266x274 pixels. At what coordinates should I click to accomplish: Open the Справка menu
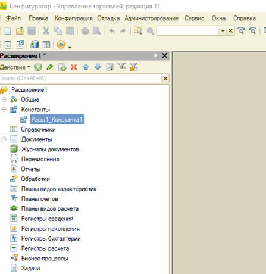click(x=245, y=18)
